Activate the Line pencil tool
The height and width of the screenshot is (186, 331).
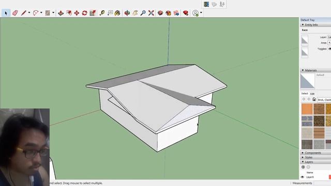click(x=24, y=13)
